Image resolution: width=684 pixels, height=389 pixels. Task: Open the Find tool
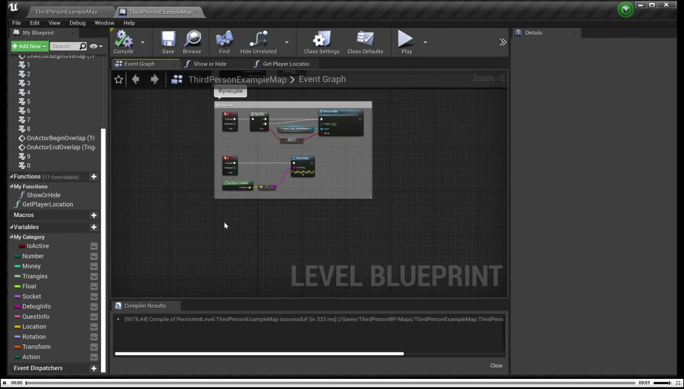click(224, 42)
